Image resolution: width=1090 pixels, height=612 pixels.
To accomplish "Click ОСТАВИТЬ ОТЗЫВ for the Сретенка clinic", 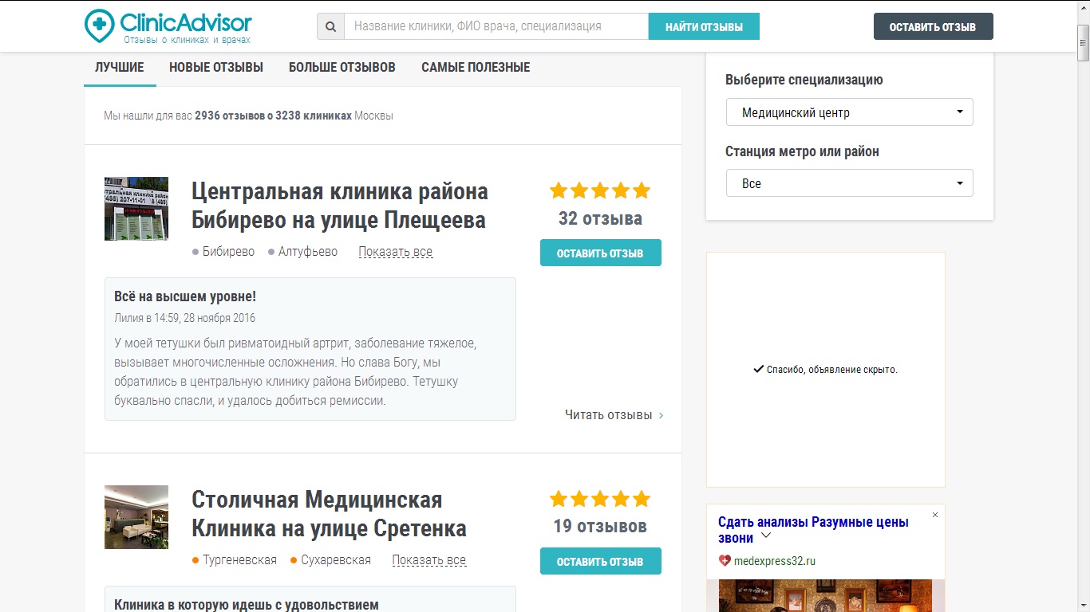I will click(x=600, y=561).
